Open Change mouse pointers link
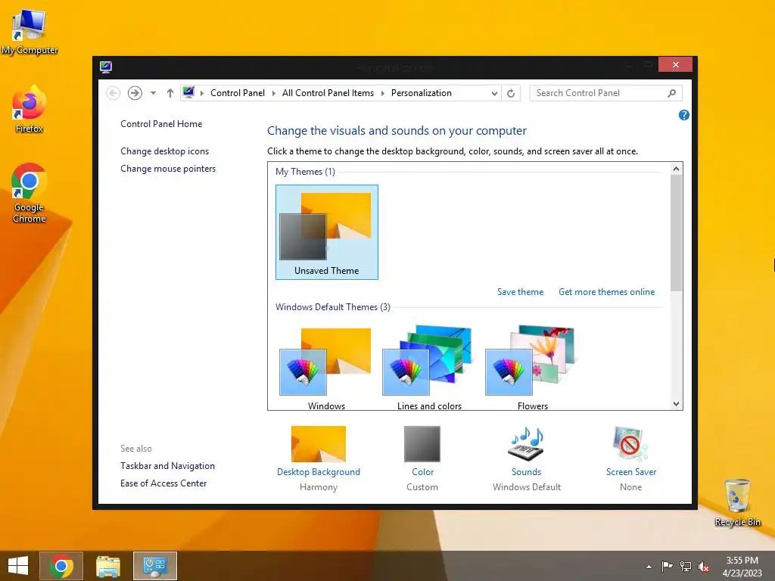The width and height of the screenshot is (775, 581). [168, 169]
